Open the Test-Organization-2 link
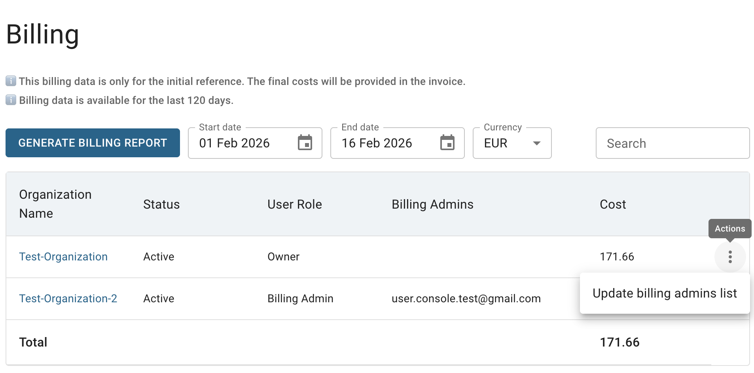The height and width of the screenshot is (373, 754). [x=68, y=299]
